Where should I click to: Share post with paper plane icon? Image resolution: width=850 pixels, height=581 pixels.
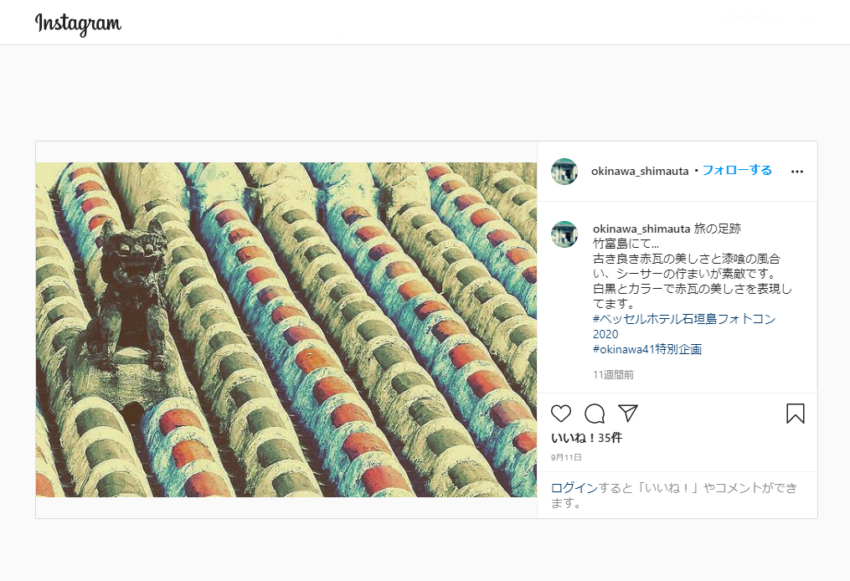click(x=628, y=413)
